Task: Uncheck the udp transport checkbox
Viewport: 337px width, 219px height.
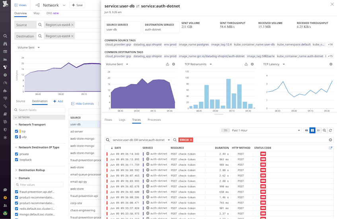Action: point(17,137)
